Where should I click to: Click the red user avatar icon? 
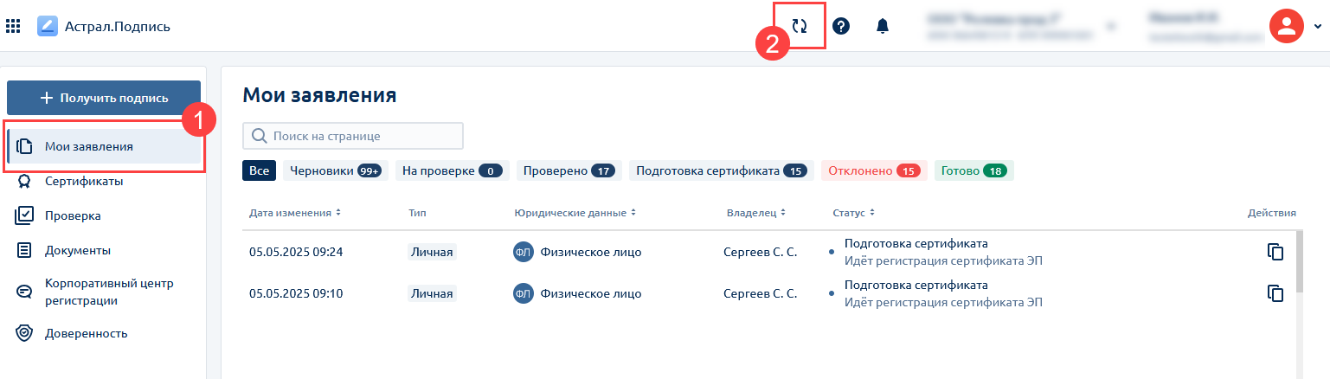1286,26
